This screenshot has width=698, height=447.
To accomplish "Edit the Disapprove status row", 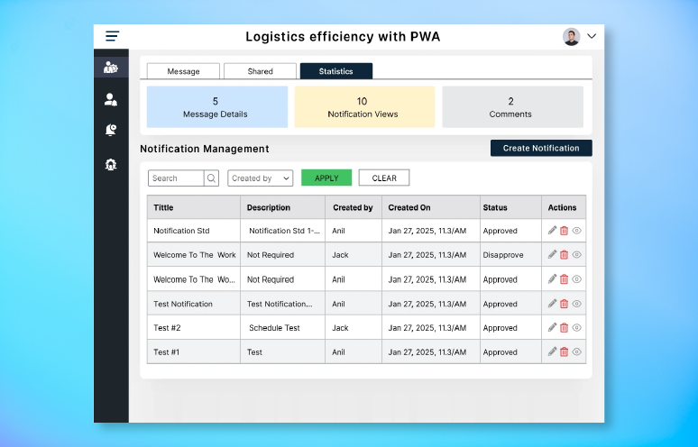I will 553,254.
